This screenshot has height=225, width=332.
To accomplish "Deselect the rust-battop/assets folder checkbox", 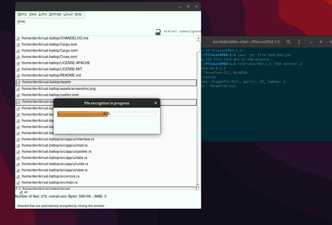I will pyautogui.click(x=19, y=83).
